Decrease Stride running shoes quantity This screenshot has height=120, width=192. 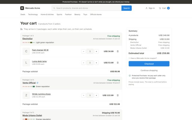pyautogui.click(x=83, y=95)
